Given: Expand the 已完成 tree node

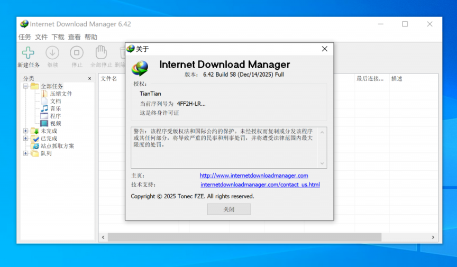Looking at the screenshot, I should (25, 139).
